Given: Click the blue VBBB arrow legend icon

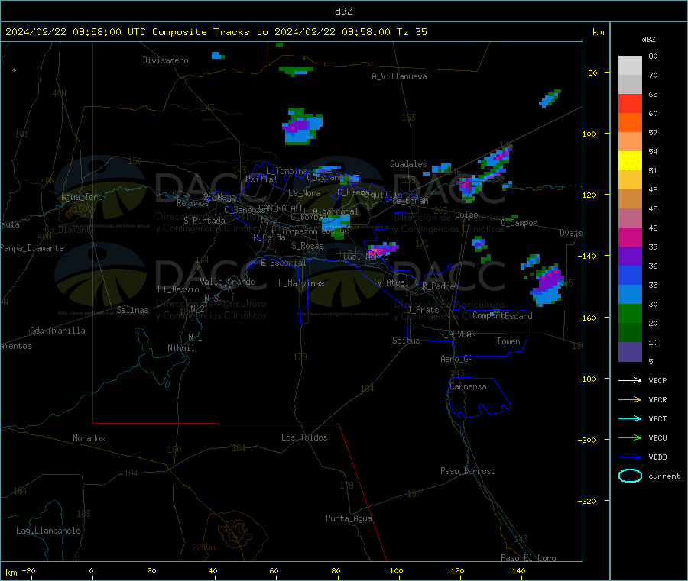Looking at the screenshot, I should pyautogui.click(x=630, y=457).
